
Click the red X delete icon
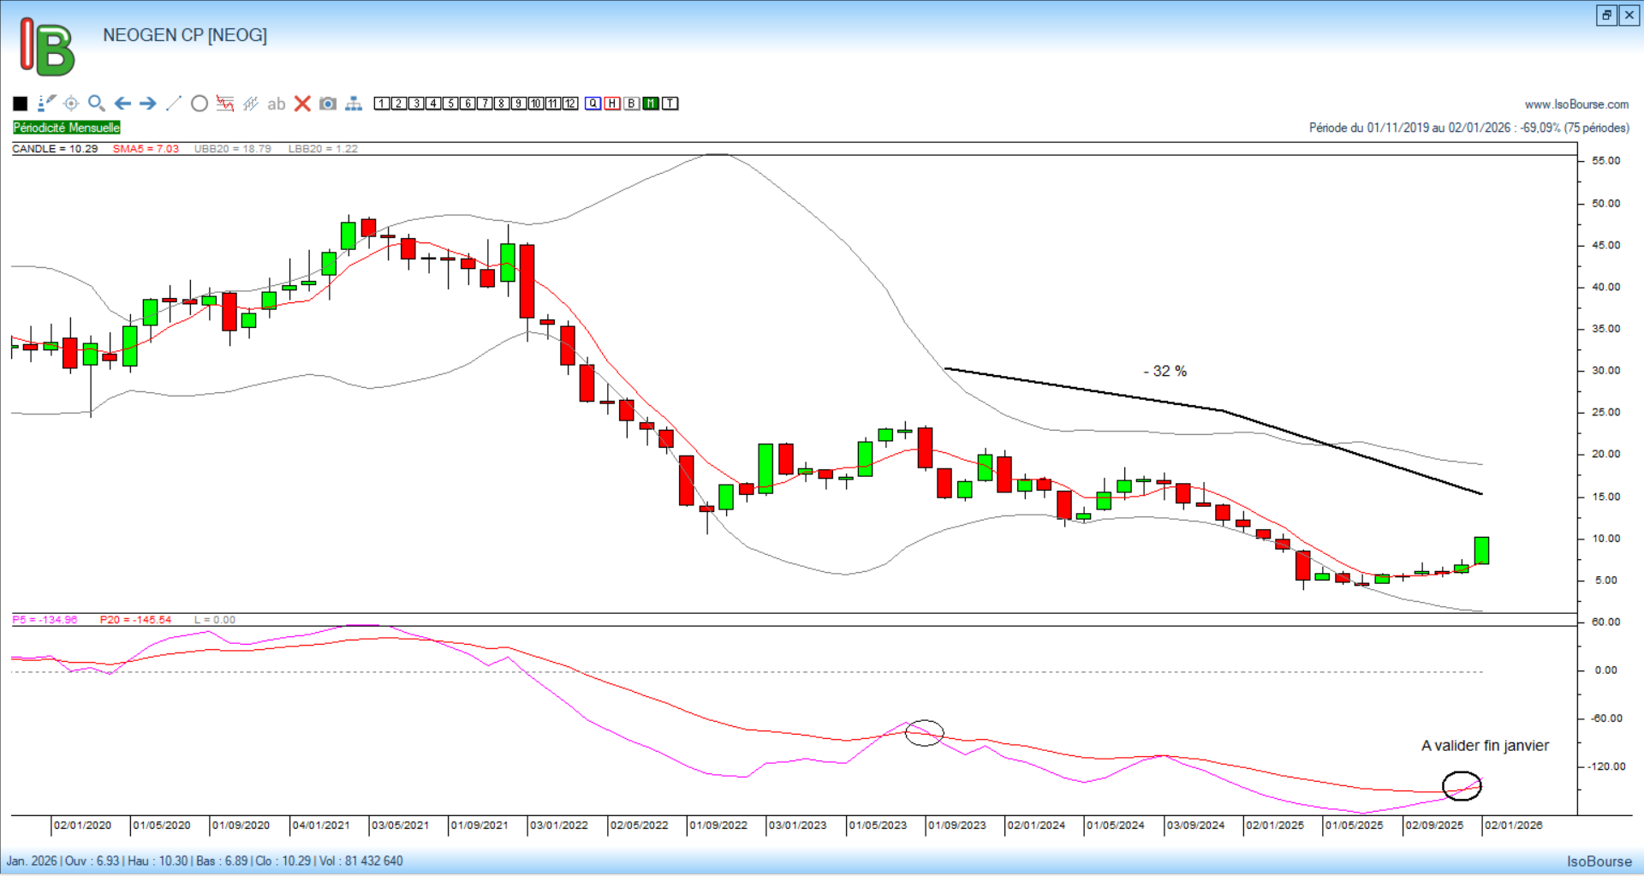click(302, 104)
